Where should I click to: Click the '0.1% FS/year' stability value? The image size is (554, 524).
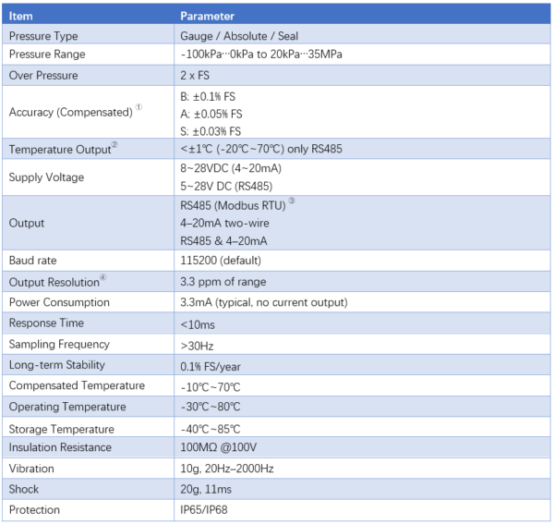point(211,365)
